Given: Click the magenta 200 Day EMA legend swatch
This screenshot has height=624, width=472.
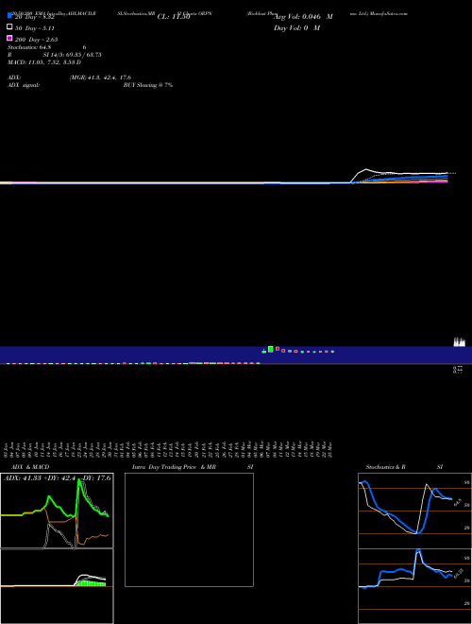Looking at the screenshot, I should click(x=9, y=38).
